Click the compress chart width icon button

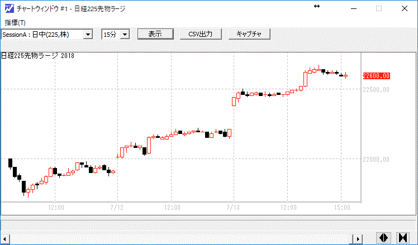(403, 238)
